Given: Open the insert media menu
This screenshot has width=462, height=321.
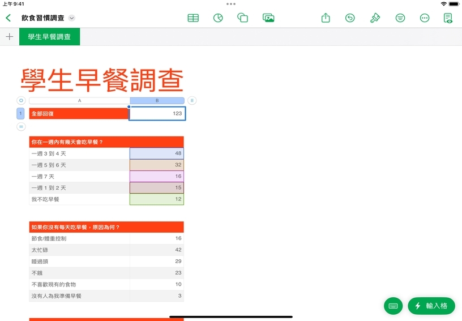Looking at the screenshot, I should pos(268,18).
